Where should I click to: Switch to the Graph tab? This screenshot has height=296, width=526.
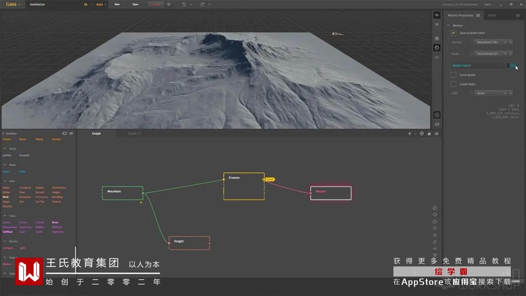[96, 133]
